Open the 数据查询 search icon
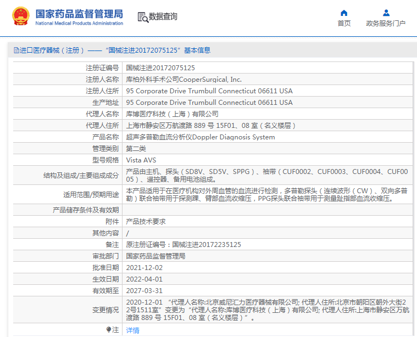417x337 pixels. pos(143,17)
